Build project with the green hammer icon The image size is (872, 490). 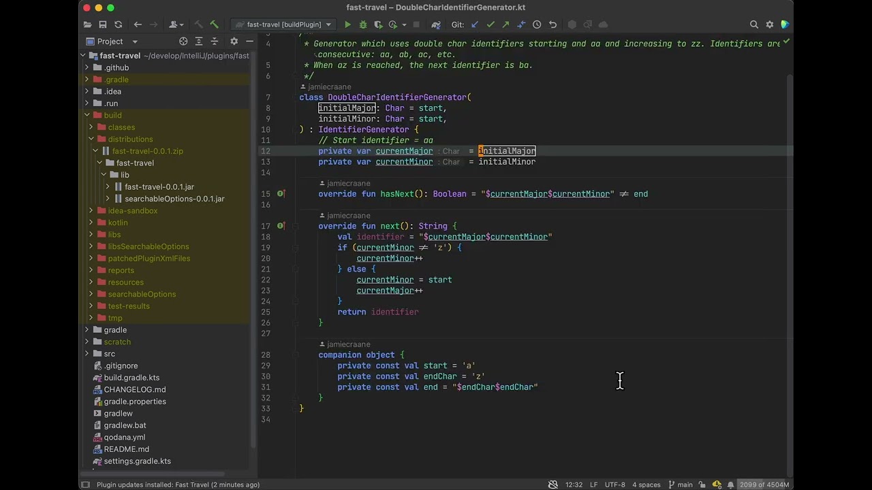click(x=215, y=24)
